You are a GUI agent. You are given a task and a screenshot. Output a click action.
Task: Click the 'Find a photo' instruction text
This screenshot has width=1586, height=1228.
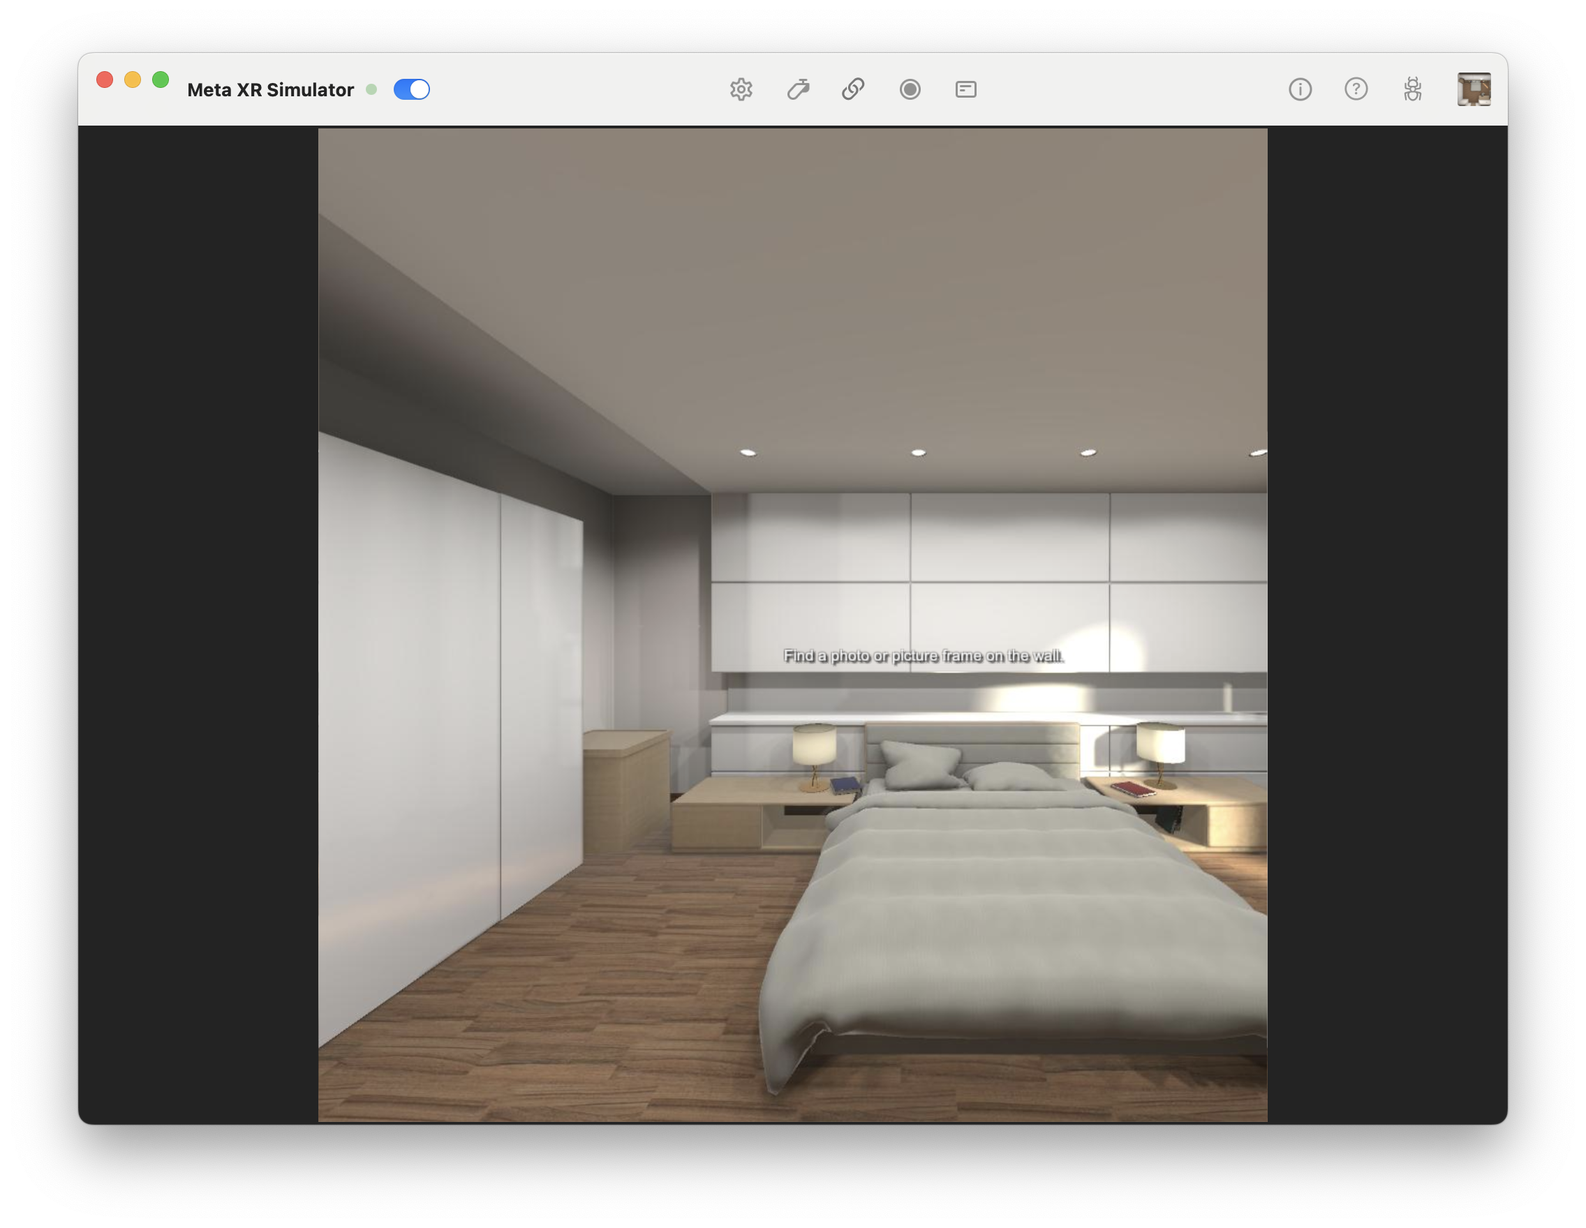coord(923,655)
